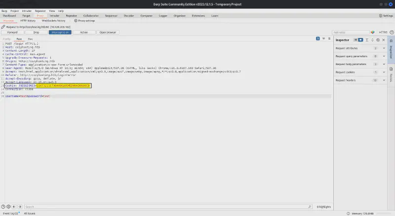Image resolution: width=395 pixels, height=216 pixels.
Task: Go to previous search match arrow
Action: [14, 206]
